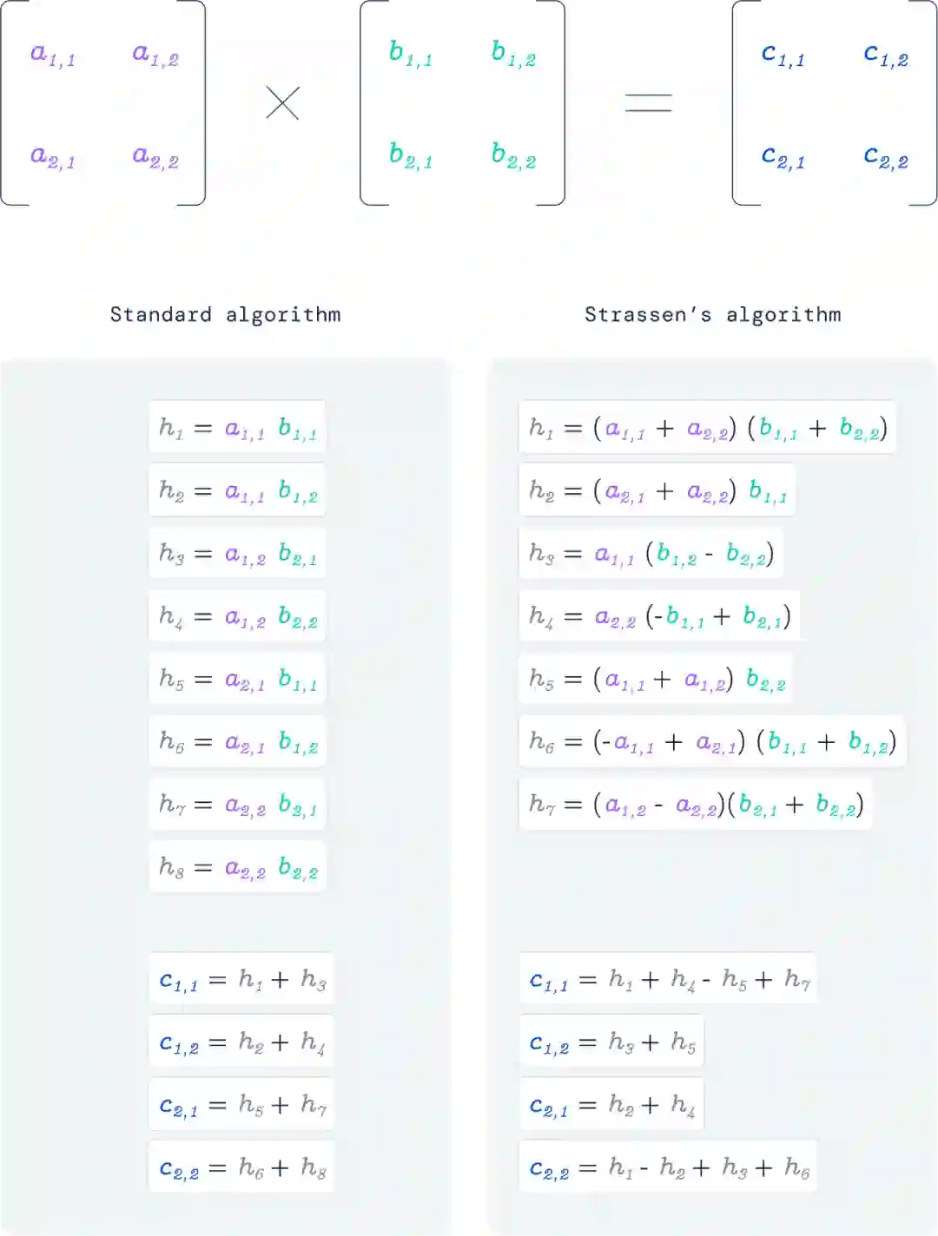This screenshot has height=1236, width=938.
Task: Select the c2,2 = h6 + h8 box
Action: (x=241, y=1168)
